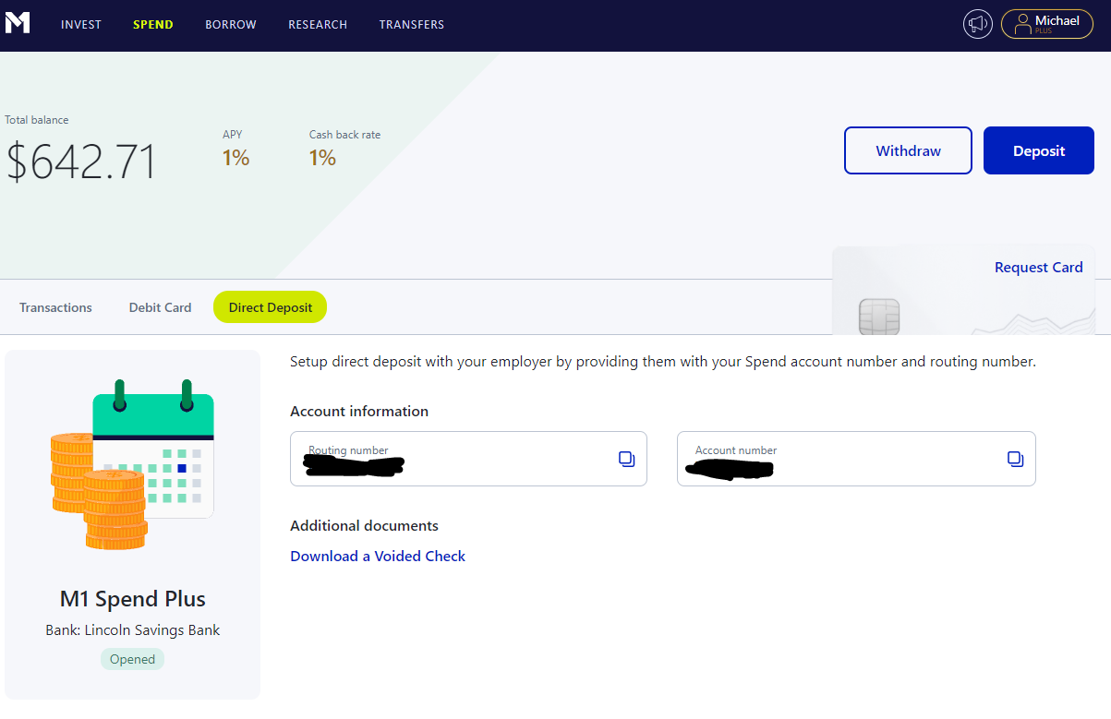Click the M1 logo icon
1111x719 pixels.
click(18, 23)
